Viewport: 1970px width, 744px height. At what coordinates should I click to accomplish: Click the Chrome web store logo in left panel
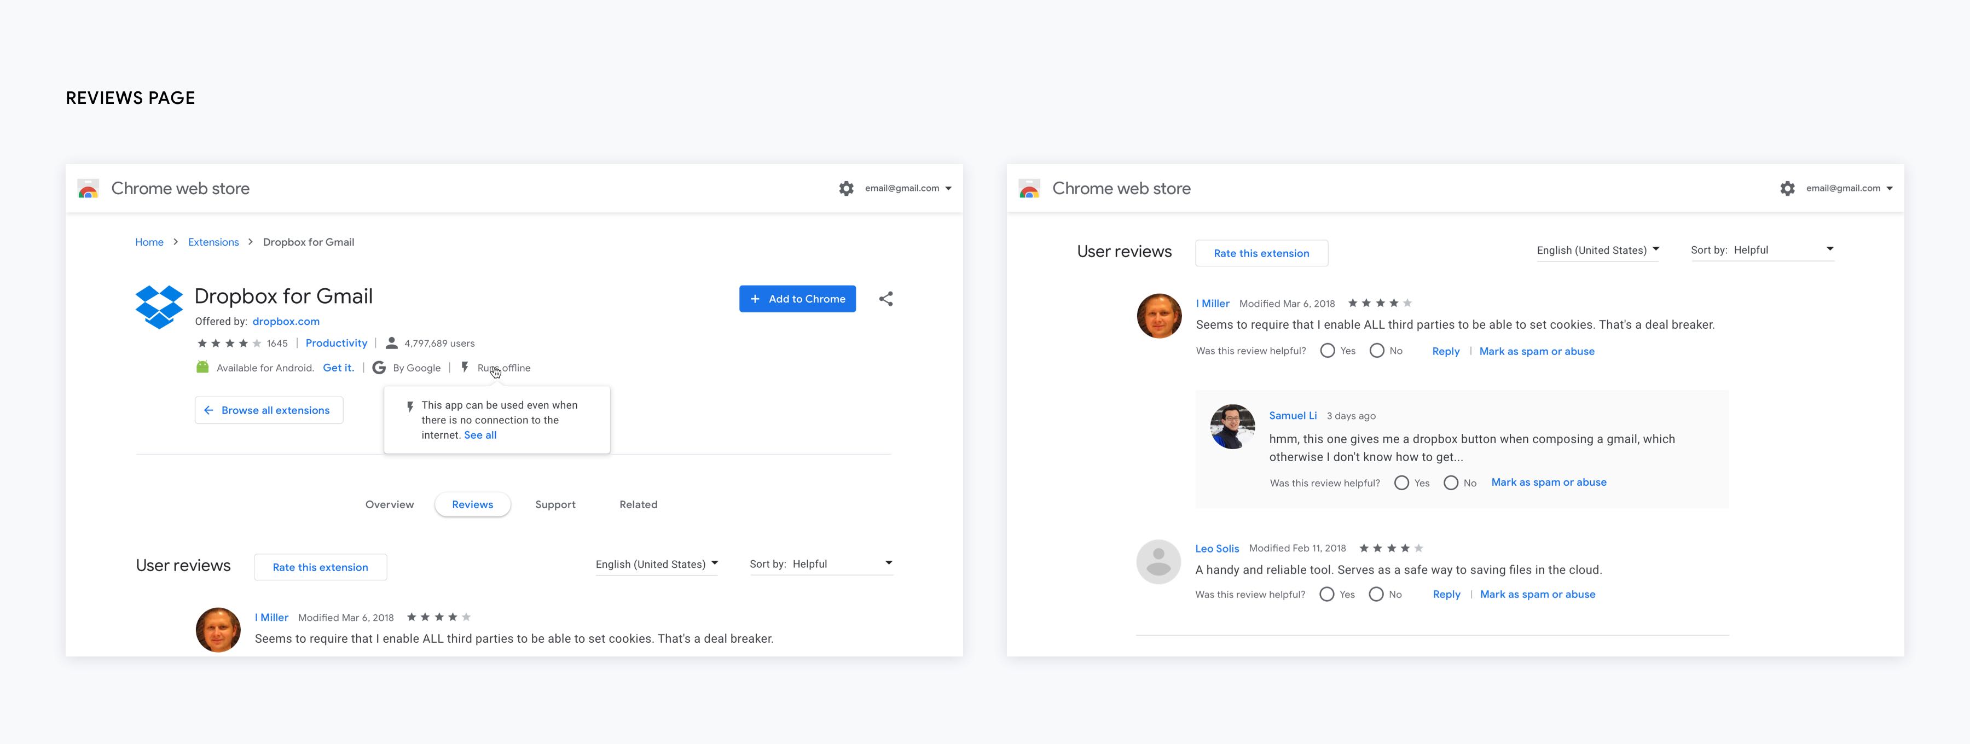pos(89,189)
